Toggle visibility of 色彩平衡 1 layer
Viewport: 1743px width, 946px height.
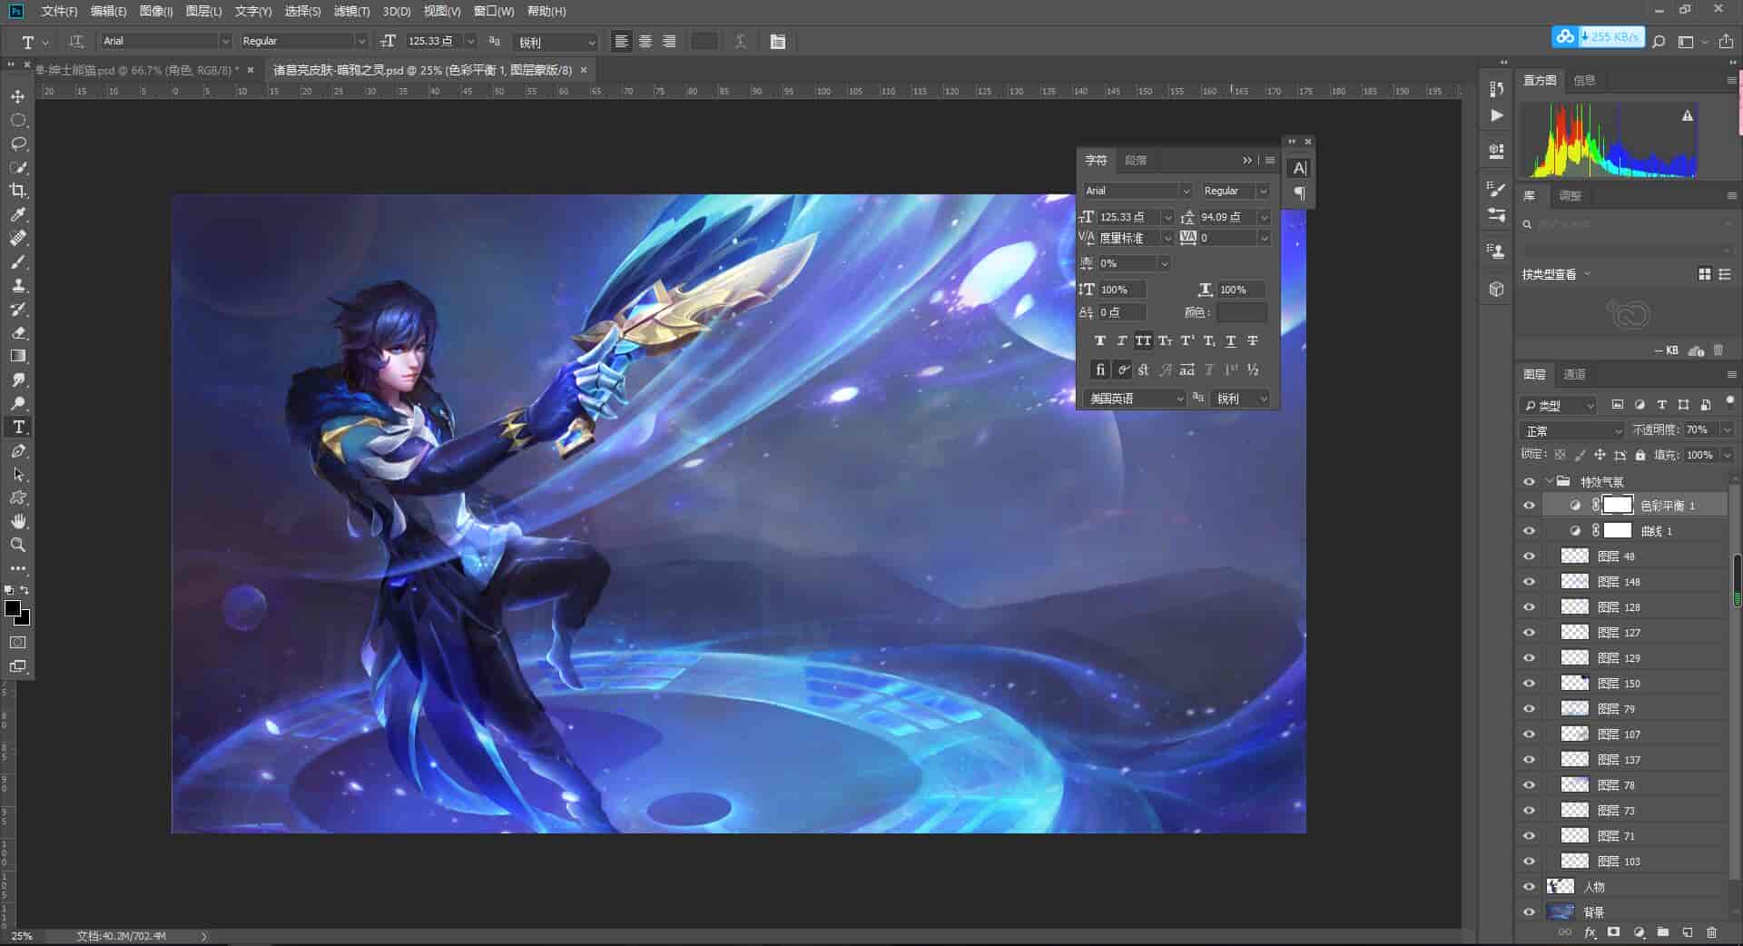click(1530, 506)
